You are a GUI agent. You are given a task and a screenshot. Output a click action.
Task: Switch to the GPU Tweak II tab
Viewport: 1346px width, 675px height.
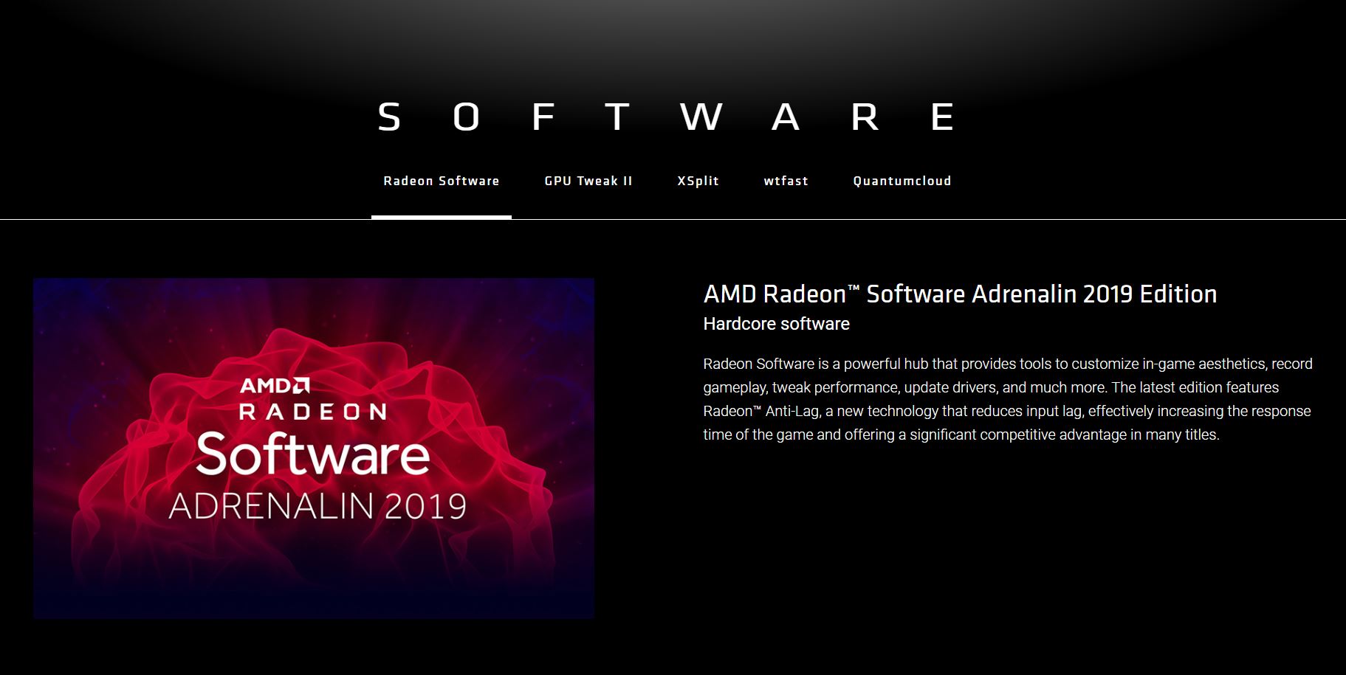588,181
